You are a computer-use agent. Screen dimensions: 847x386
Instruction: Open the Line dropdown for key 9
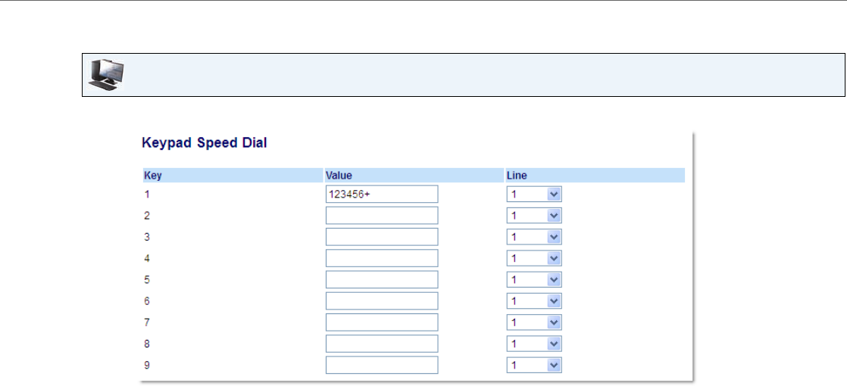(534, 365)
